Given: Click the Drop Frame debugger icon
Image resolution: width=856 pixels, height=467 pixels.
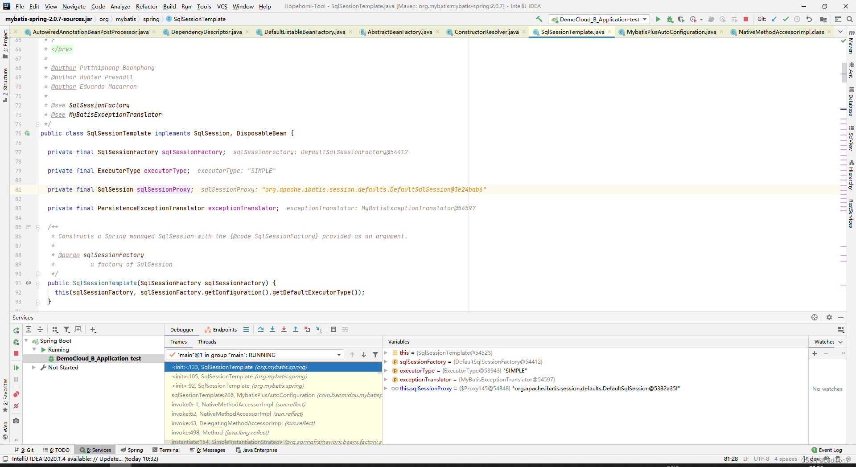Looking at the screenshot, I should [x=307, y=329].
